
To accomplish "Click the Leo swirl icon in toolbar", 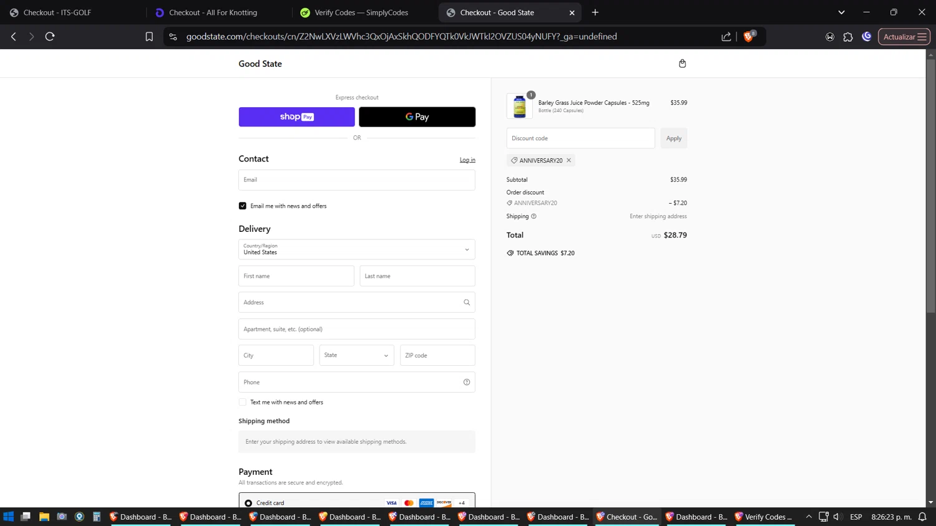I will pyautogui.click(x=867, y=37).
